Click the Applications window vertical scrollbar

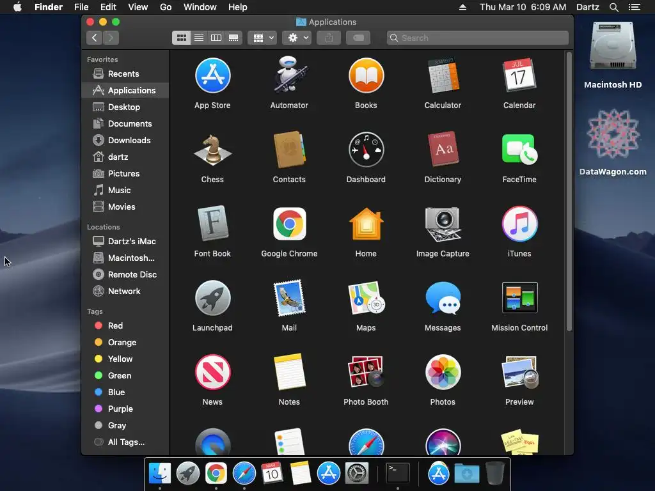point(569,191)
